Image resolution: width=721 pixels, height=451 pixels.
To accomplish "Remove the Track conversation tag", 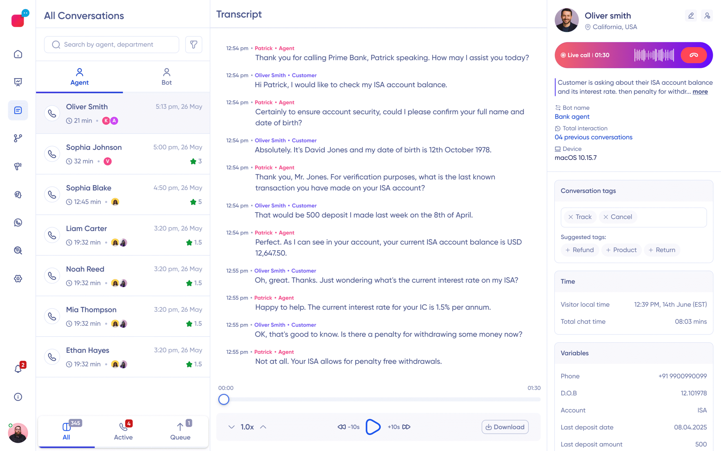I will [571, 217].
